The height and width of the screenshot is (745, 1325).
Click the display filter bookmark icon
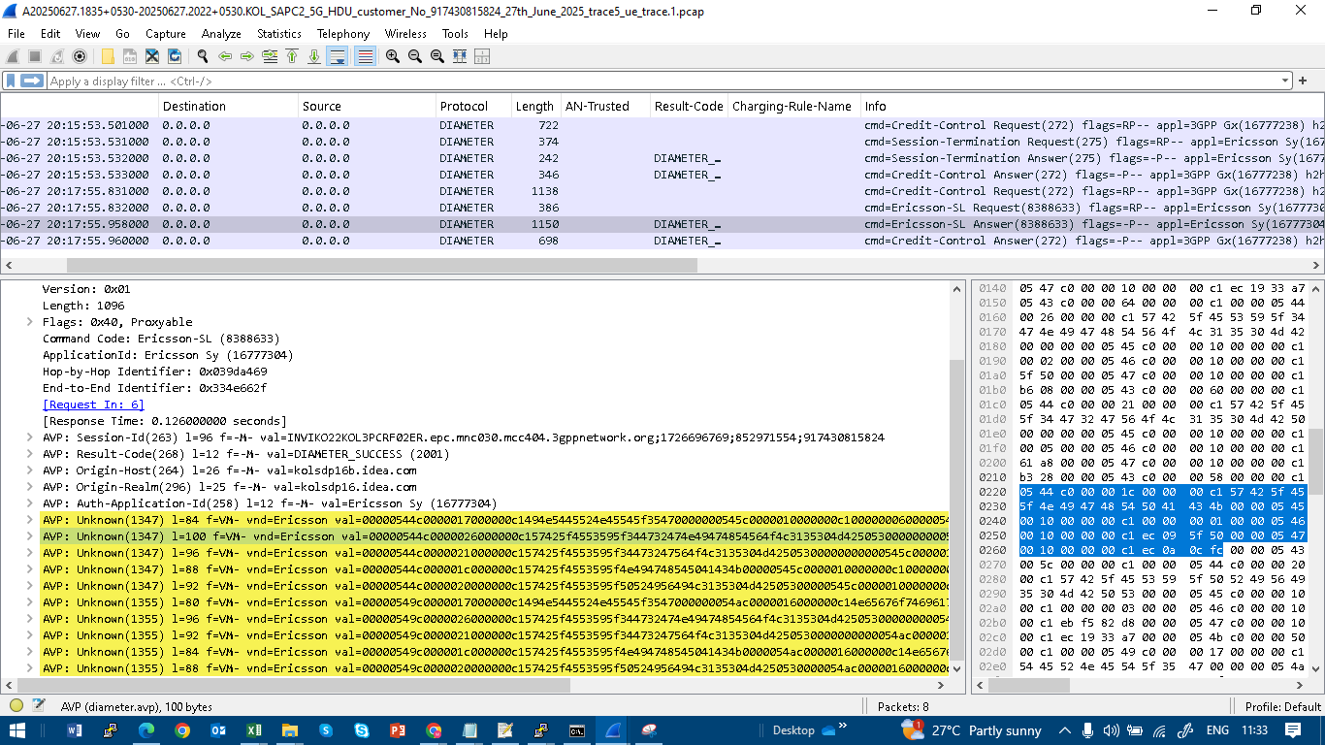11,81
